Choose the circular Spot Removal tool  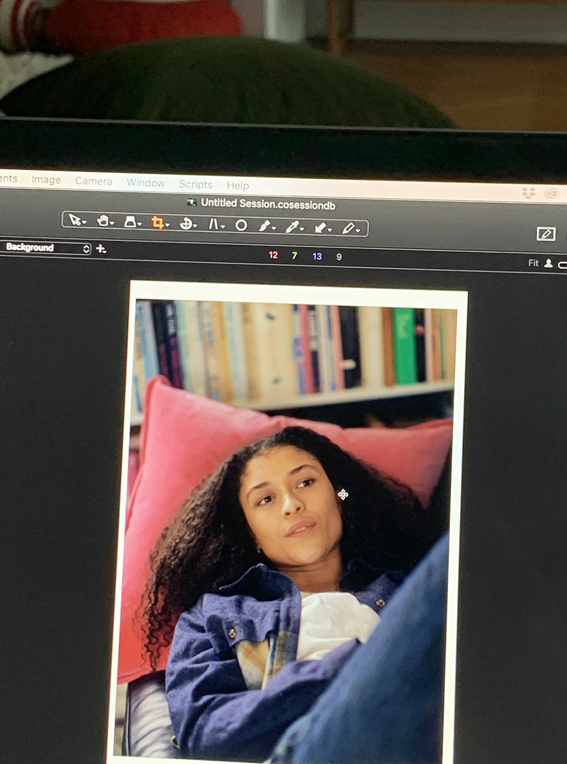click(x=241, y=225)
